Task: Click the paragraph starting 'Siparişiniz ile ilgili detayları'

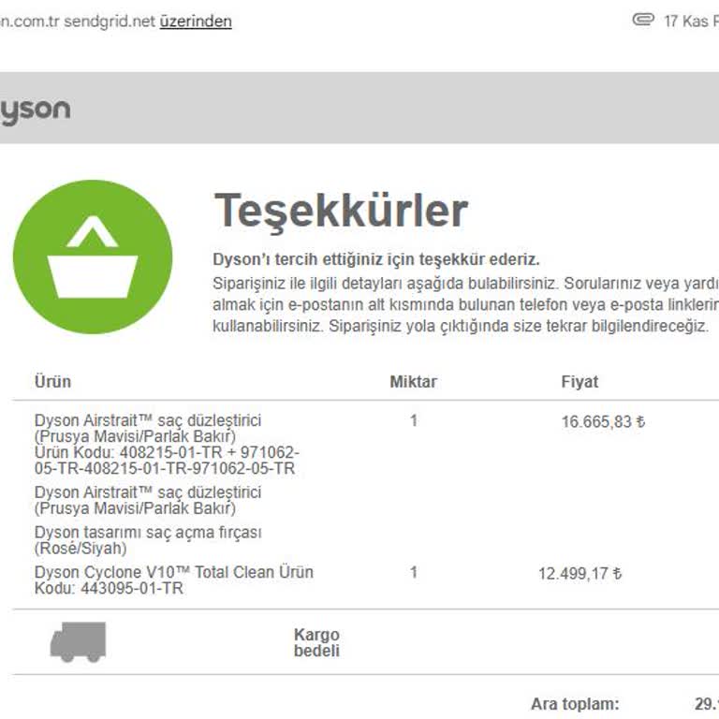Action: (465, 304)
